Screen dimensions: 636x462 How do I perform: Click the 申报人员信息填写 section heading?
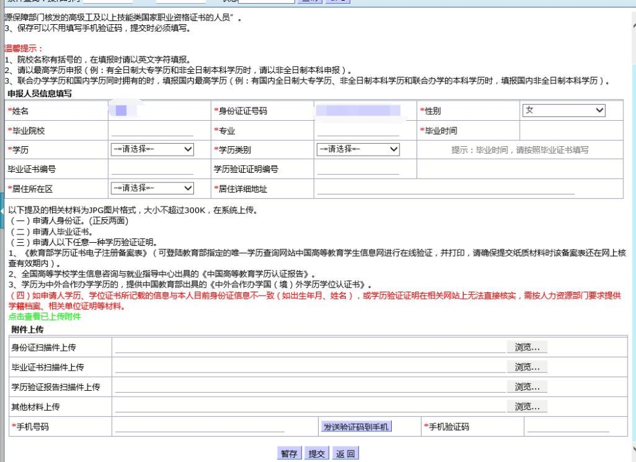39,93
